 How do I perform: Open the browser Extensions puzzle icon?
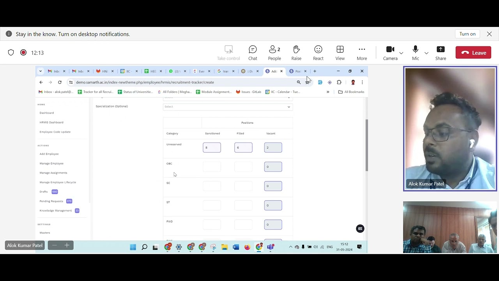[339, 82]
